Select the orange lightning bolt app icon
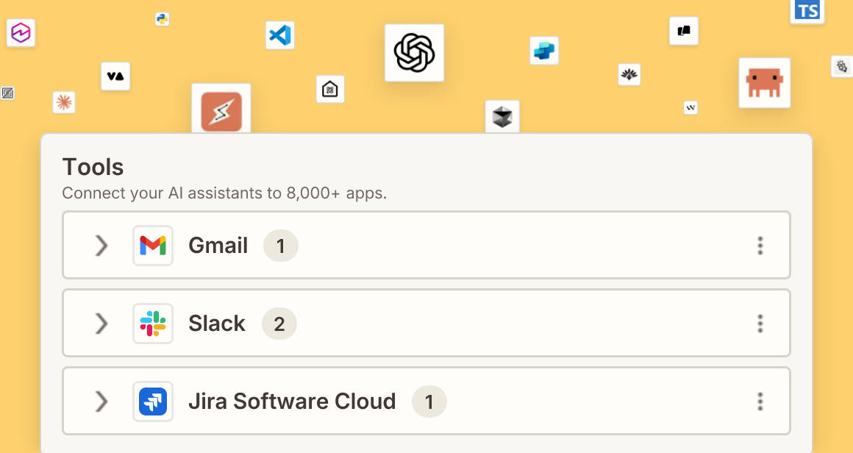 [x=221, y=110]
